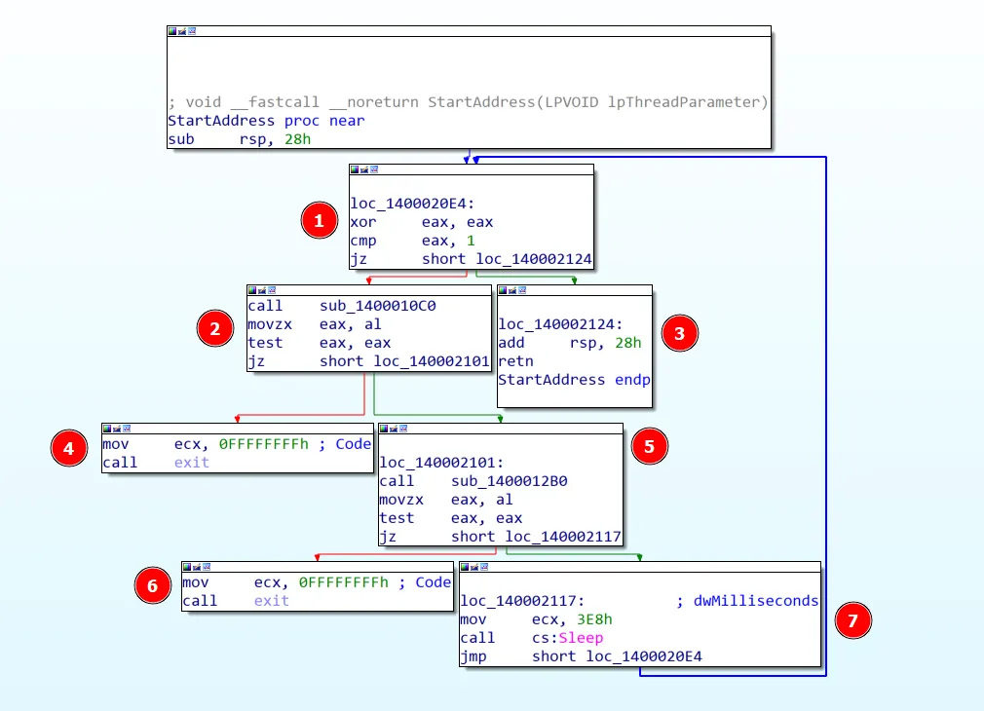Open node color picker on StartAddress proc node
This screenshot has height=711, width=984.
[x=172, y=31]
